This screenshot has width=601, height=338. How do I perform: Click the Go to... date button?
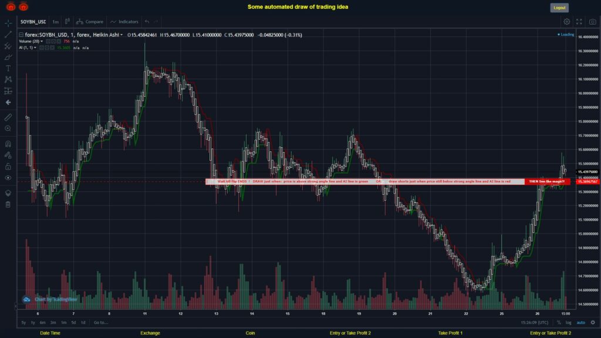[x=101, y=323]
